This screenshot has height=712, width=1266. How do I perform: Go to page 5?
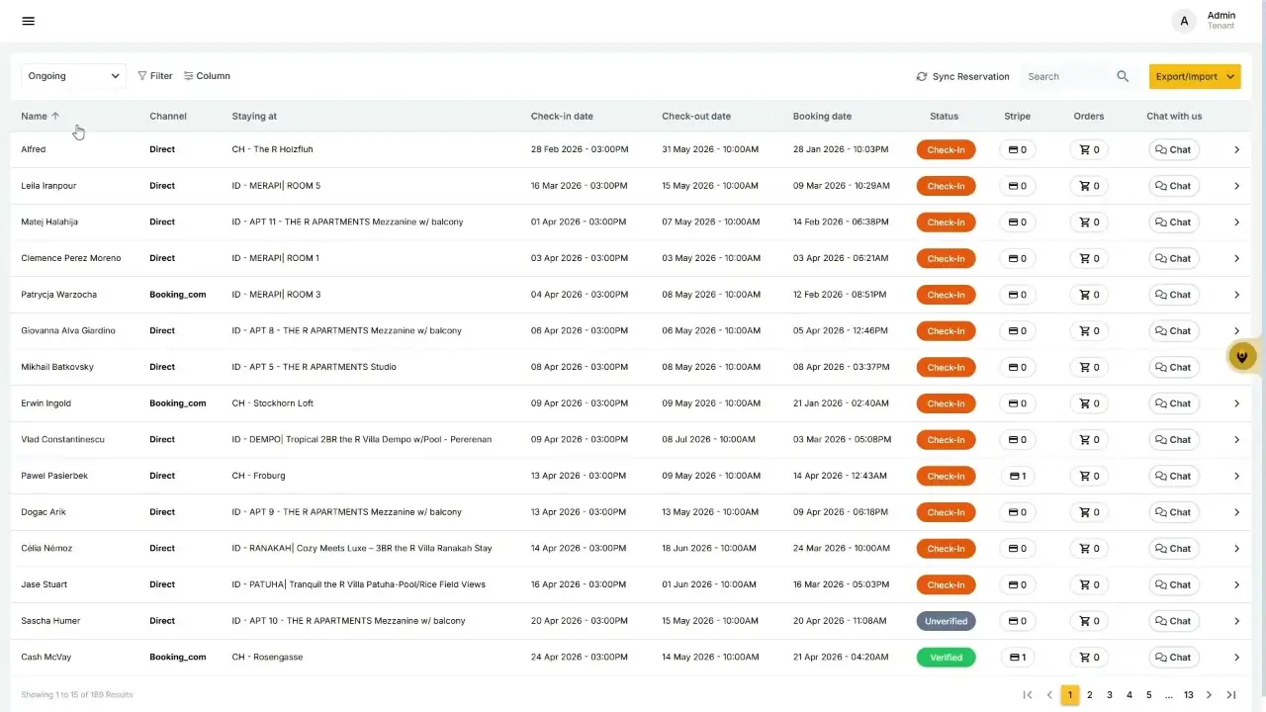[x=1149, y=695]
